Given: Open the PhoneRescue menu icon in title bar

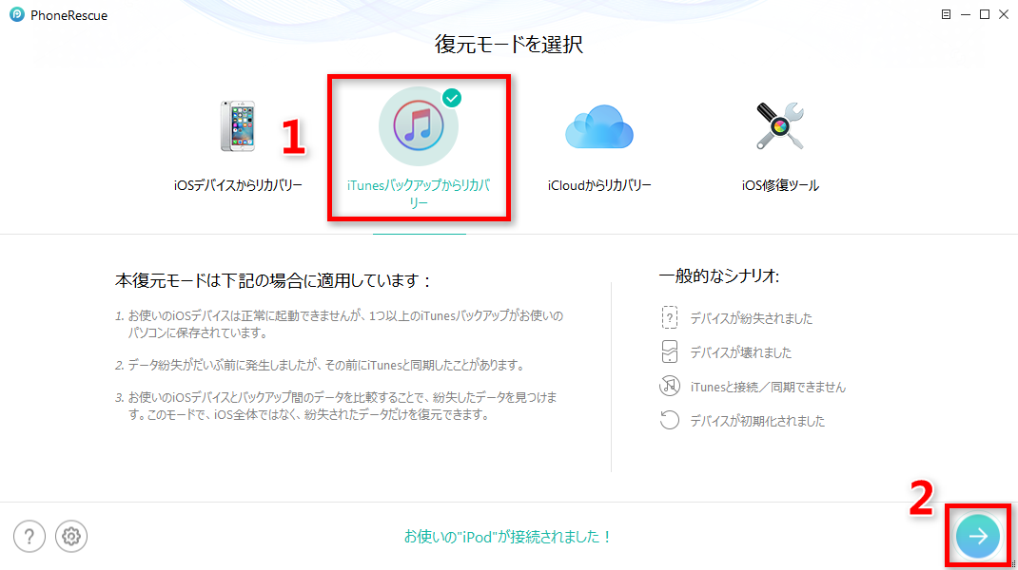Looking at the screenshot, I should (946, 14).
